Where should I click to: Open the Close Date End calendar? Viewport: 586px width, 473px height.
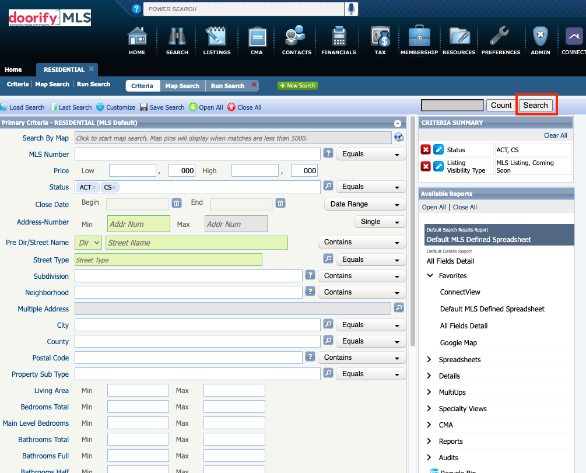[280, 203]
